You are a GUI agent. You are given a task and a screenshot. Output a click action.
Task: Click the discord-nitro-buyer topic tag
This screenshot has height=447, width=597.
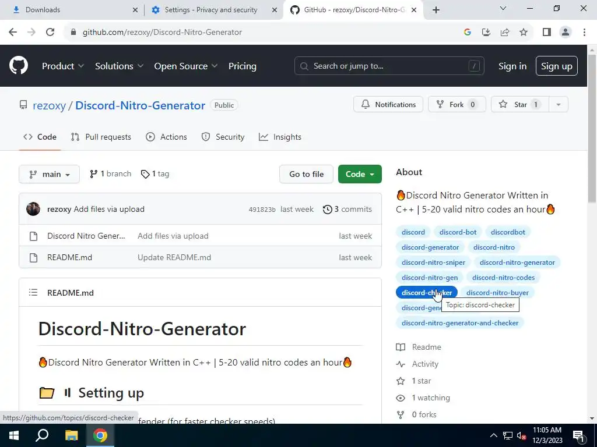point(497,293)
